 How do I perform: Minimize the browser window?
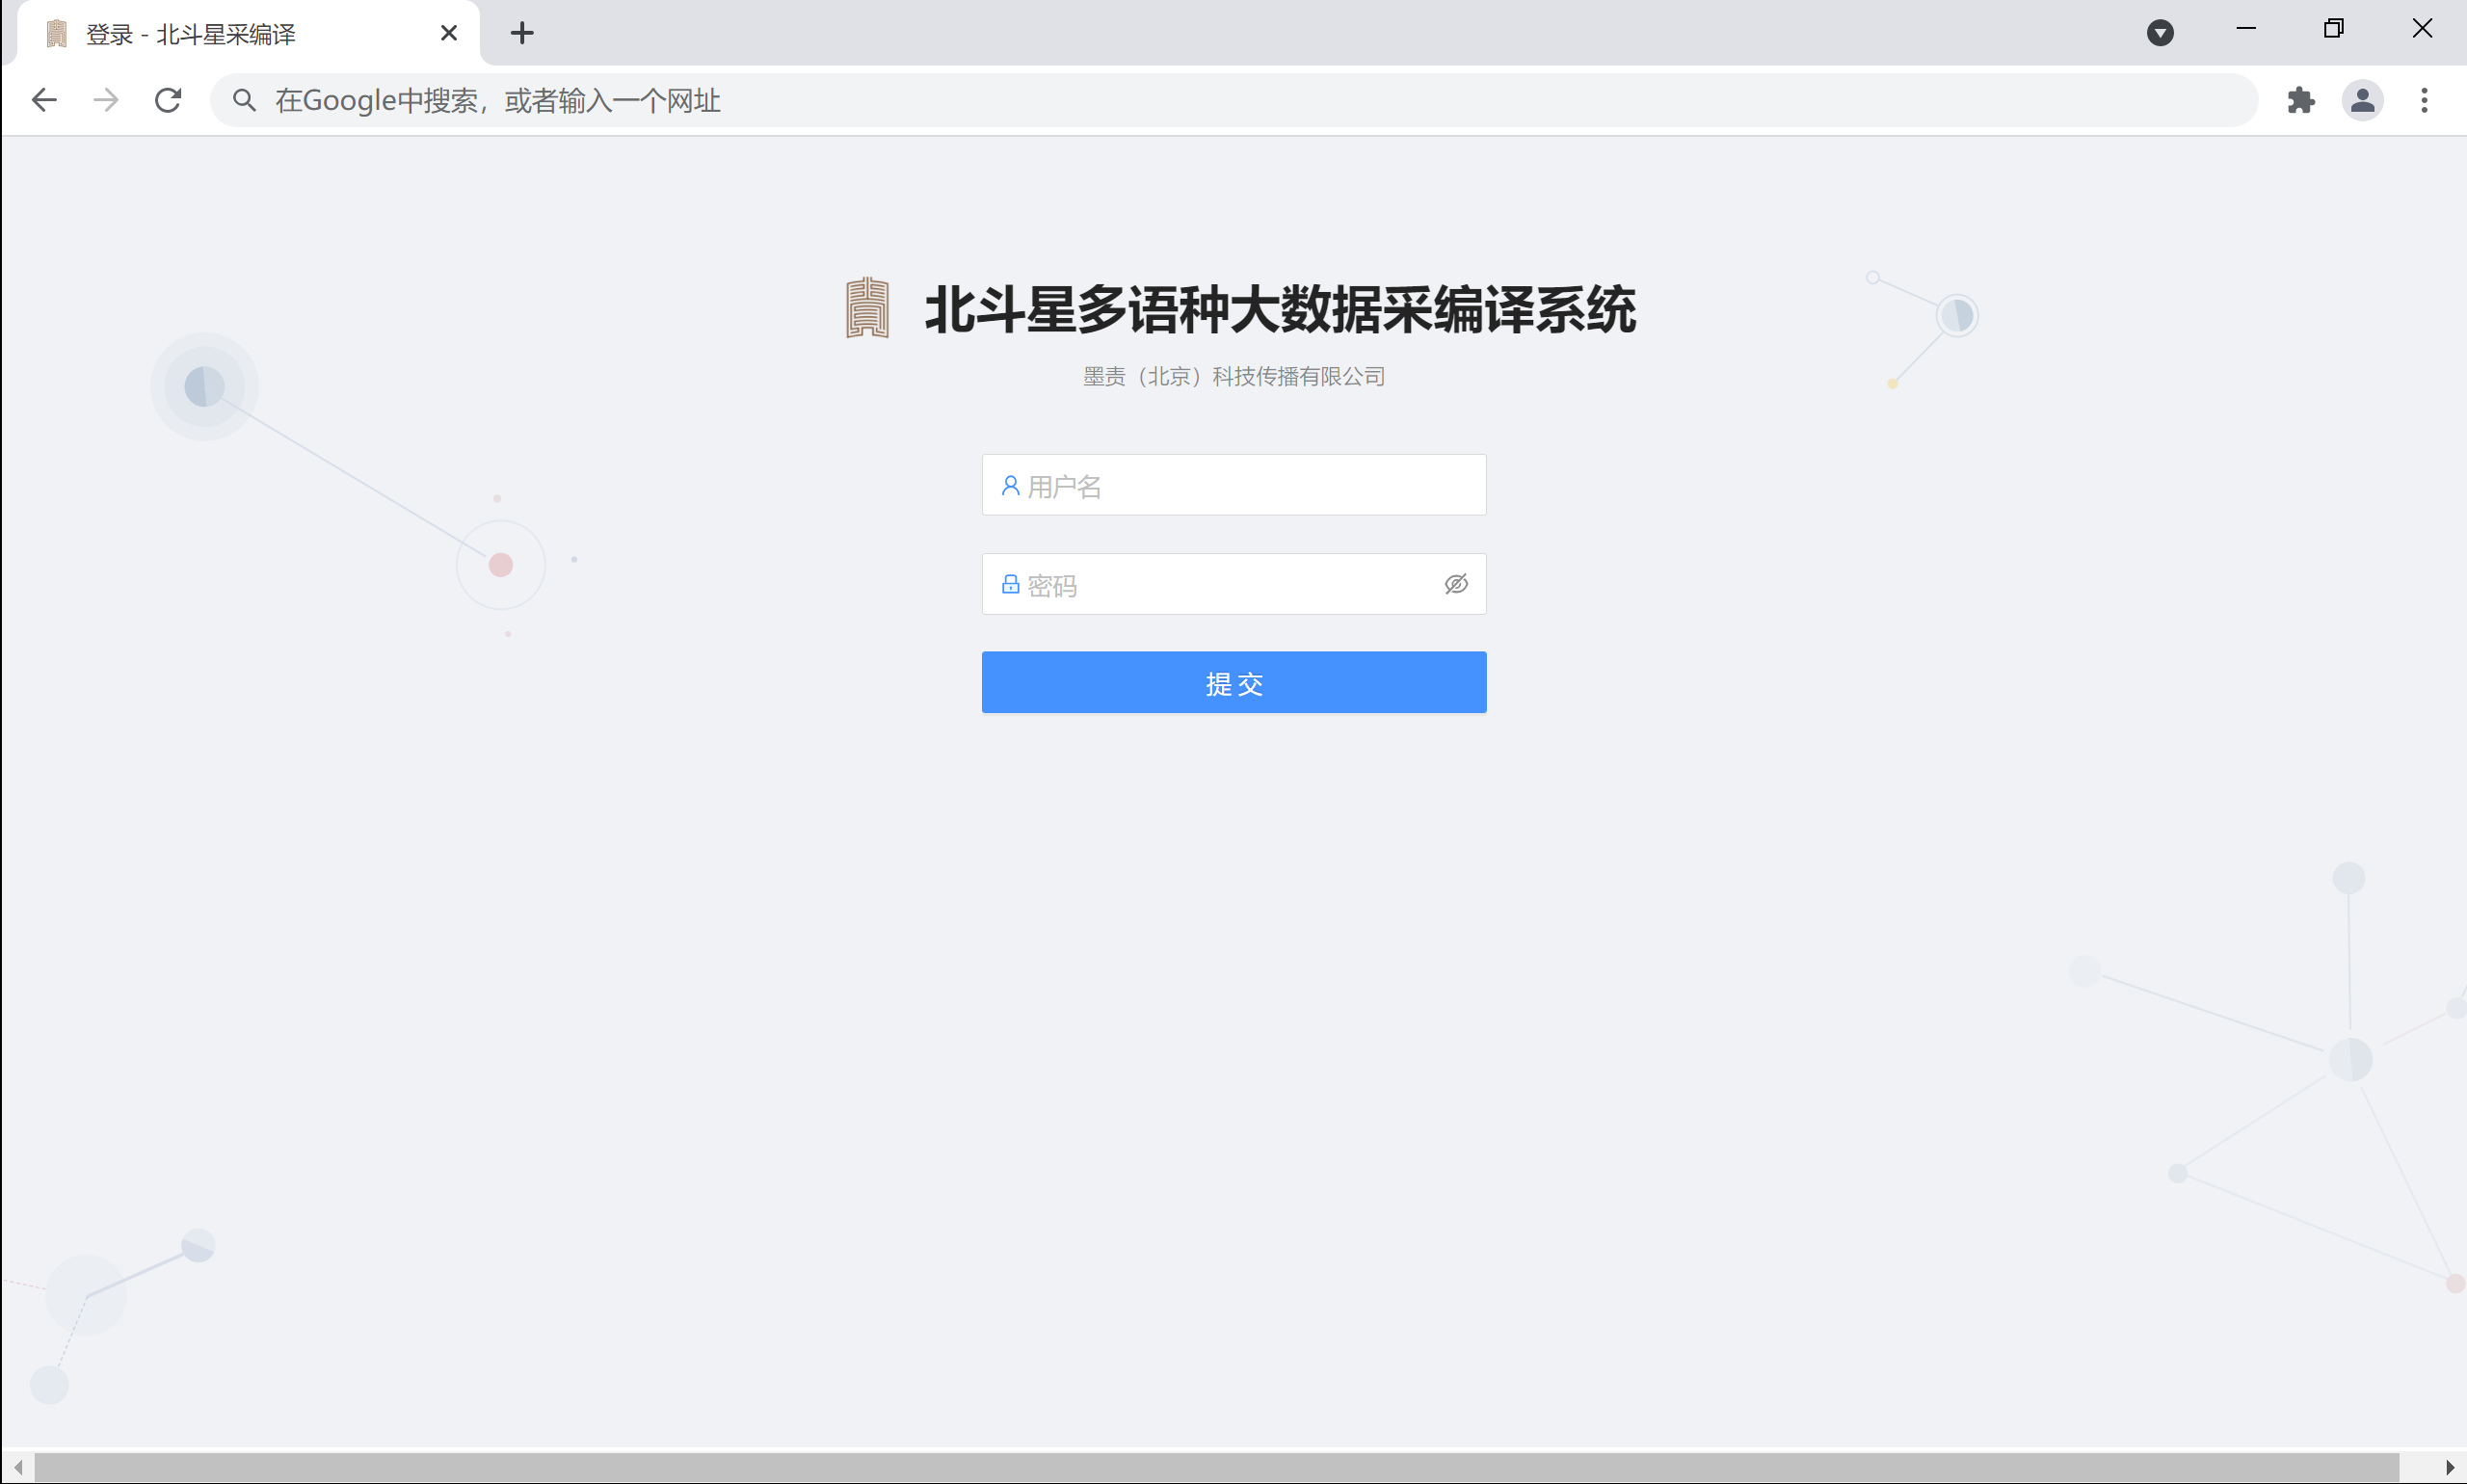pyautogui.click(x=2246, y=28)
